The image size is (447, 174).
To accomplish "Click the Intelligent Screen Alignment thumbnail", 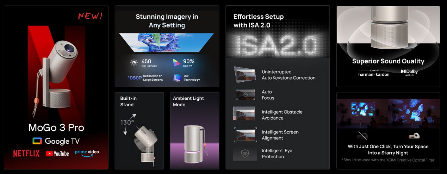I will tap(244, 135).
